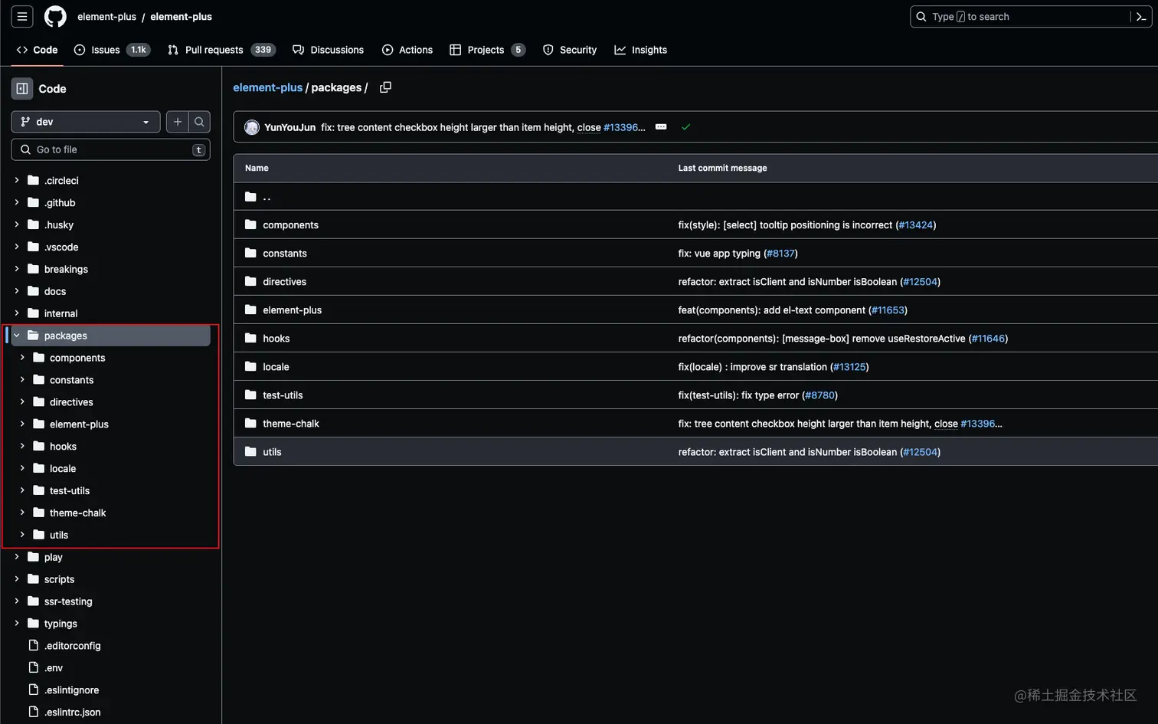Collapse the file tree panel icon

coord(22,89)
